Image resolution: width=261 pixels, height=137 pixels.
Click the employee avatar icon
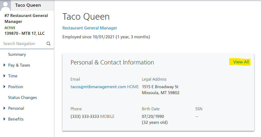[x=5, y=5]
